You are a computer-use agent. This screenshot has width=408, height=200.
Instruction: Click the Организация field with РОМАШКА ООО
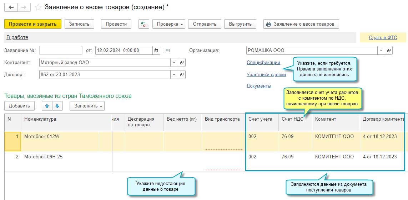[312, 50]
